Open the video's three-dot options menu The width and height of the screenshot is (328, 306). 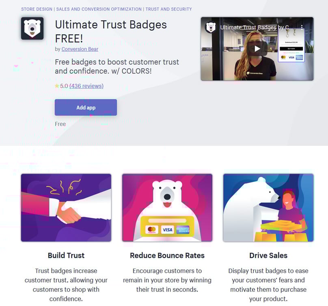[x=302, y=27]
